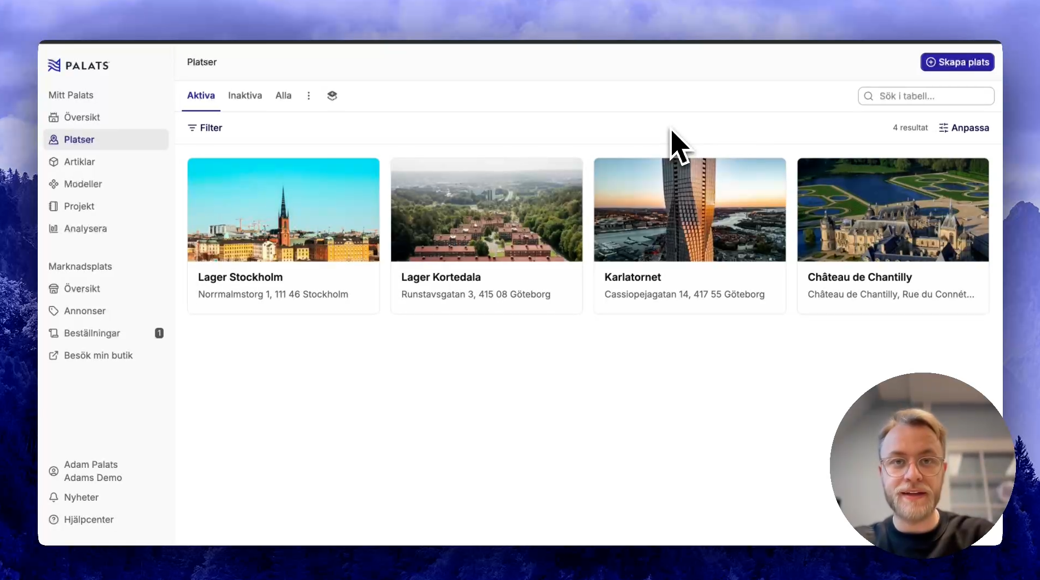Visit store via Besök min butik

click(x=98, y=356)
